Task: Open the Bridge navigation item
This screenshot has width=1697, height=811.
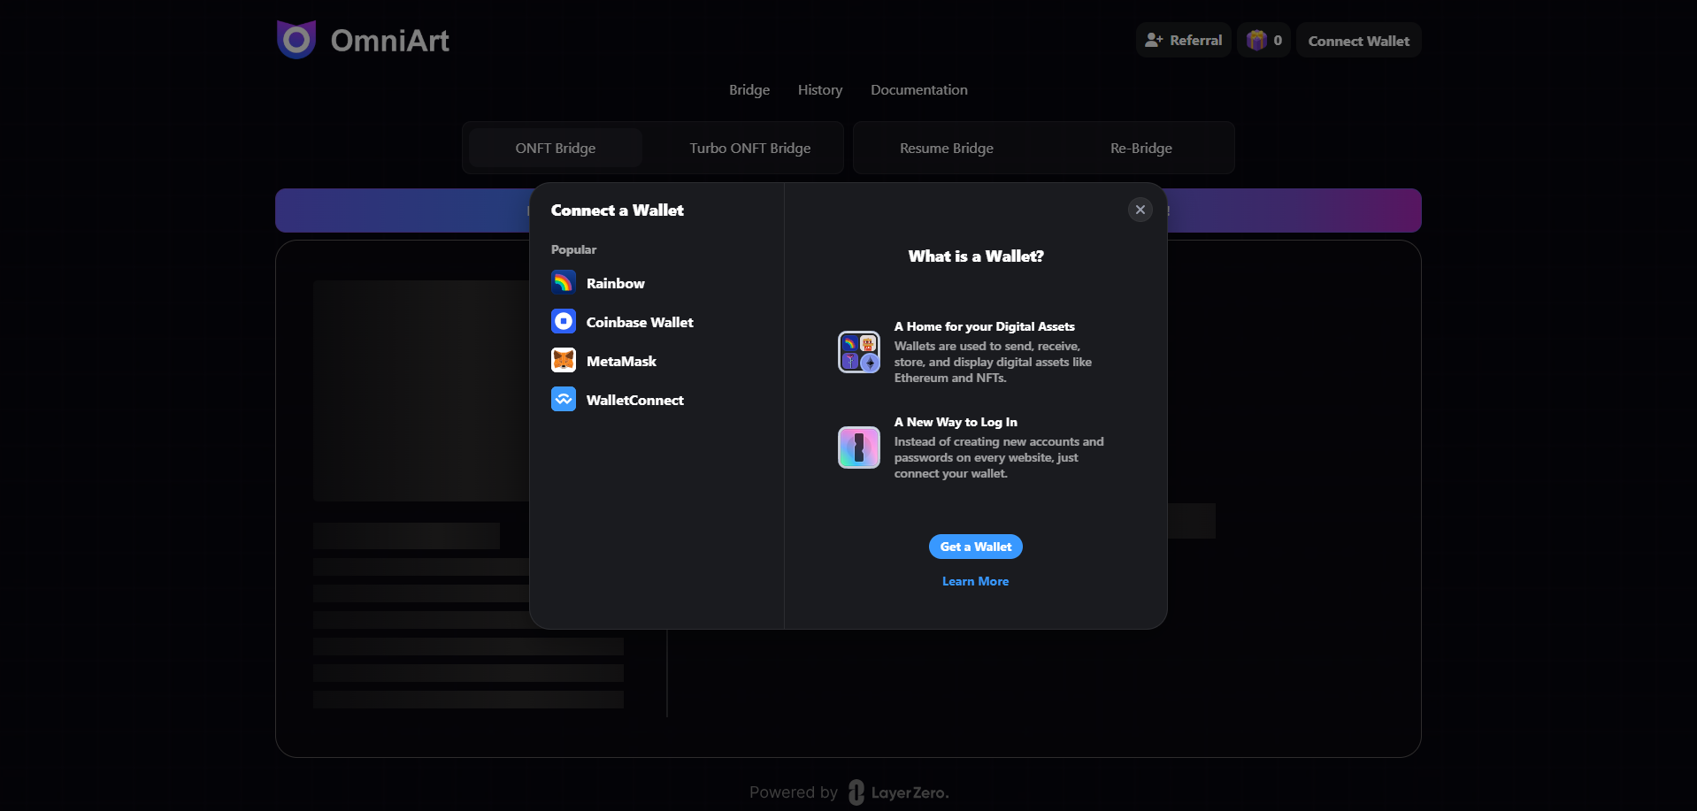Action: [x=749, y=90]
